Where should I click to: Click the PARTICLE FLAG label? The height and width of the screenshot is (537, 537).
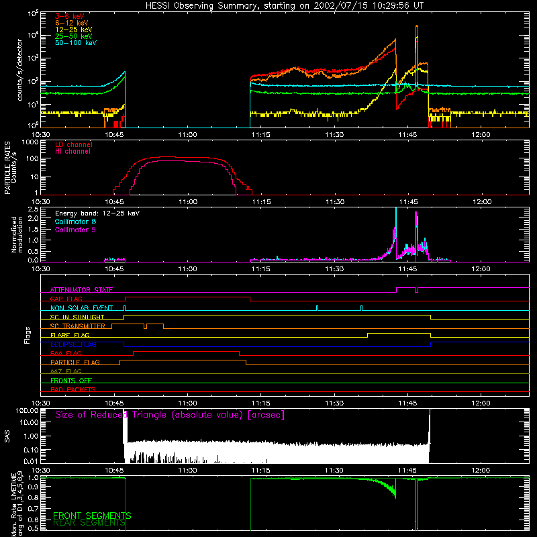(x=75, y=362)
